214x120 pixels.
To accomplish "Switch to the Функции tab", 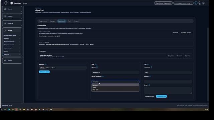I will click(x=52, y=21).
